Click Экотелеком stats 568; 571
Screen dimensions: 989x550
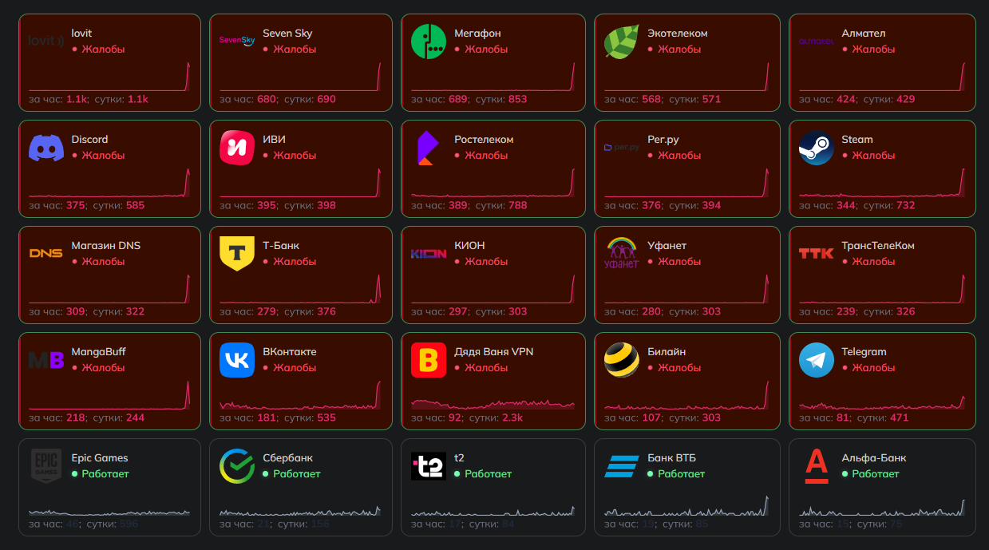663,100
